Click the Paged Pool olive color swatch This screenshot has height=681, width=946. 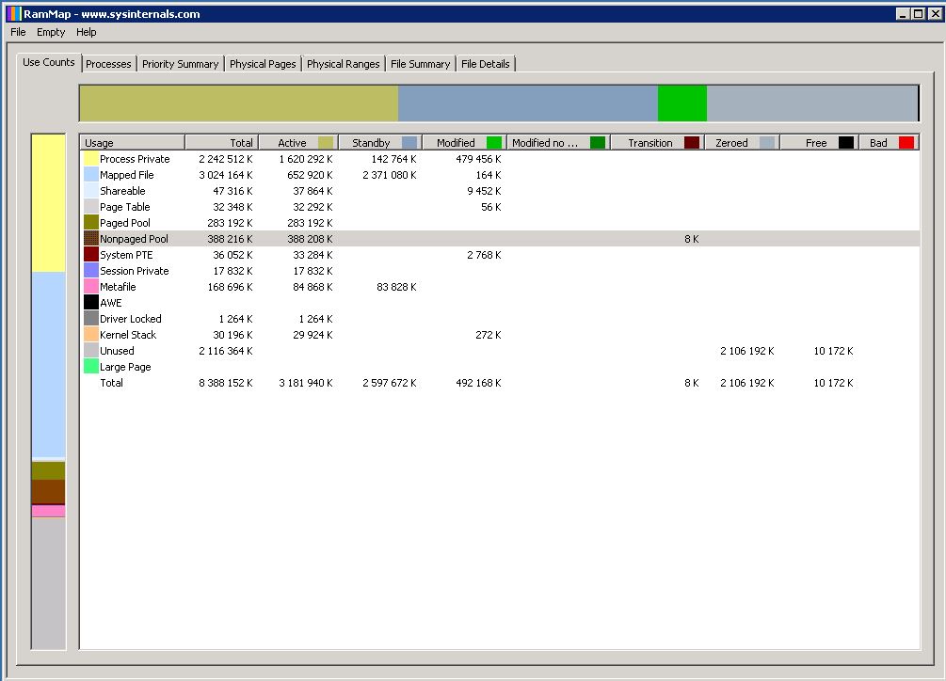coord(91,223)
